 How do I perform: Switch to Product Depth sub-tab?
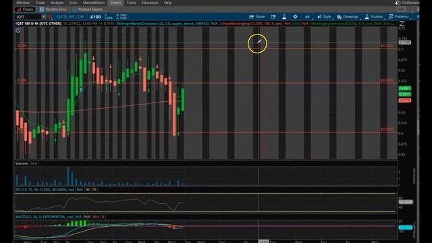tap(87, 9)
